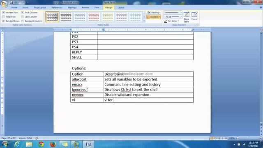The image size is (263, 148).
Task: Expand the Table Styles gallery More arrow
Action: click(x=144, y=21)
